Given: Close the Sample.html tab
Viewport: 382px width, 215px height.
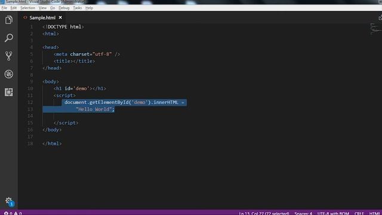Looking at the screenshot, I should coord(60,17).
